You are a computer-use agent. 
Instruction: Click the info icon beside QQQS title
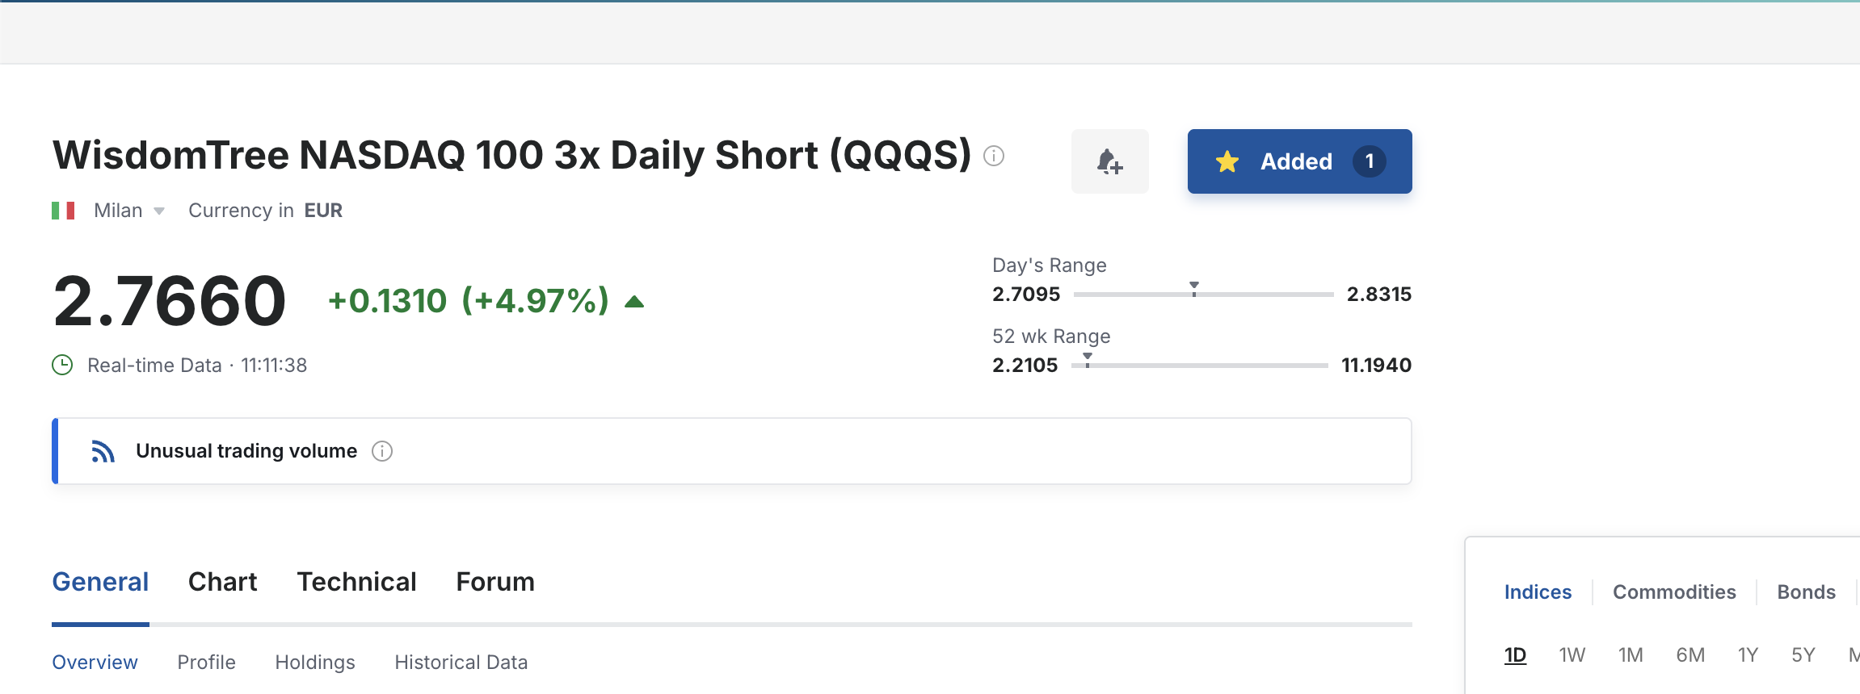point(994,156)
